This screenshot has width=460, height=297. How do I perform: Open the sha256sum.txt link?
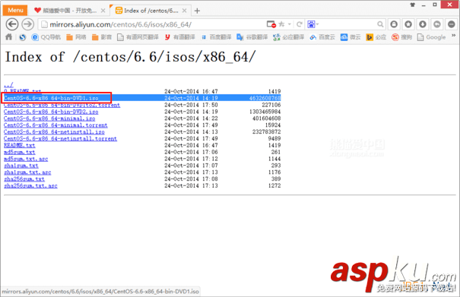pyautogui.click(x=24, y=179)
